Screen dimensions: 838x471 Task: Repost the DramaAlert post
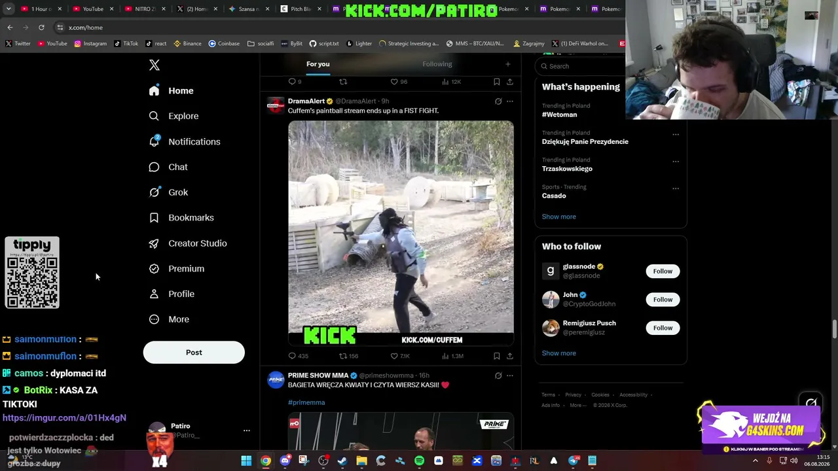click(x=348, y=356)
